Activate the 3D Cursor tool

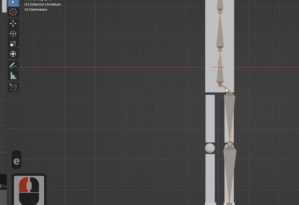(13, 12)
